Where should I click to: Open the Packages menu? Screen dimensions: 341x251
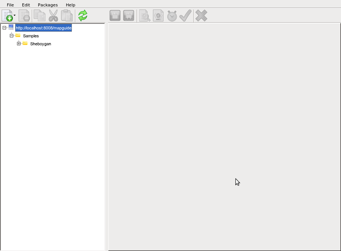(48, 5)
